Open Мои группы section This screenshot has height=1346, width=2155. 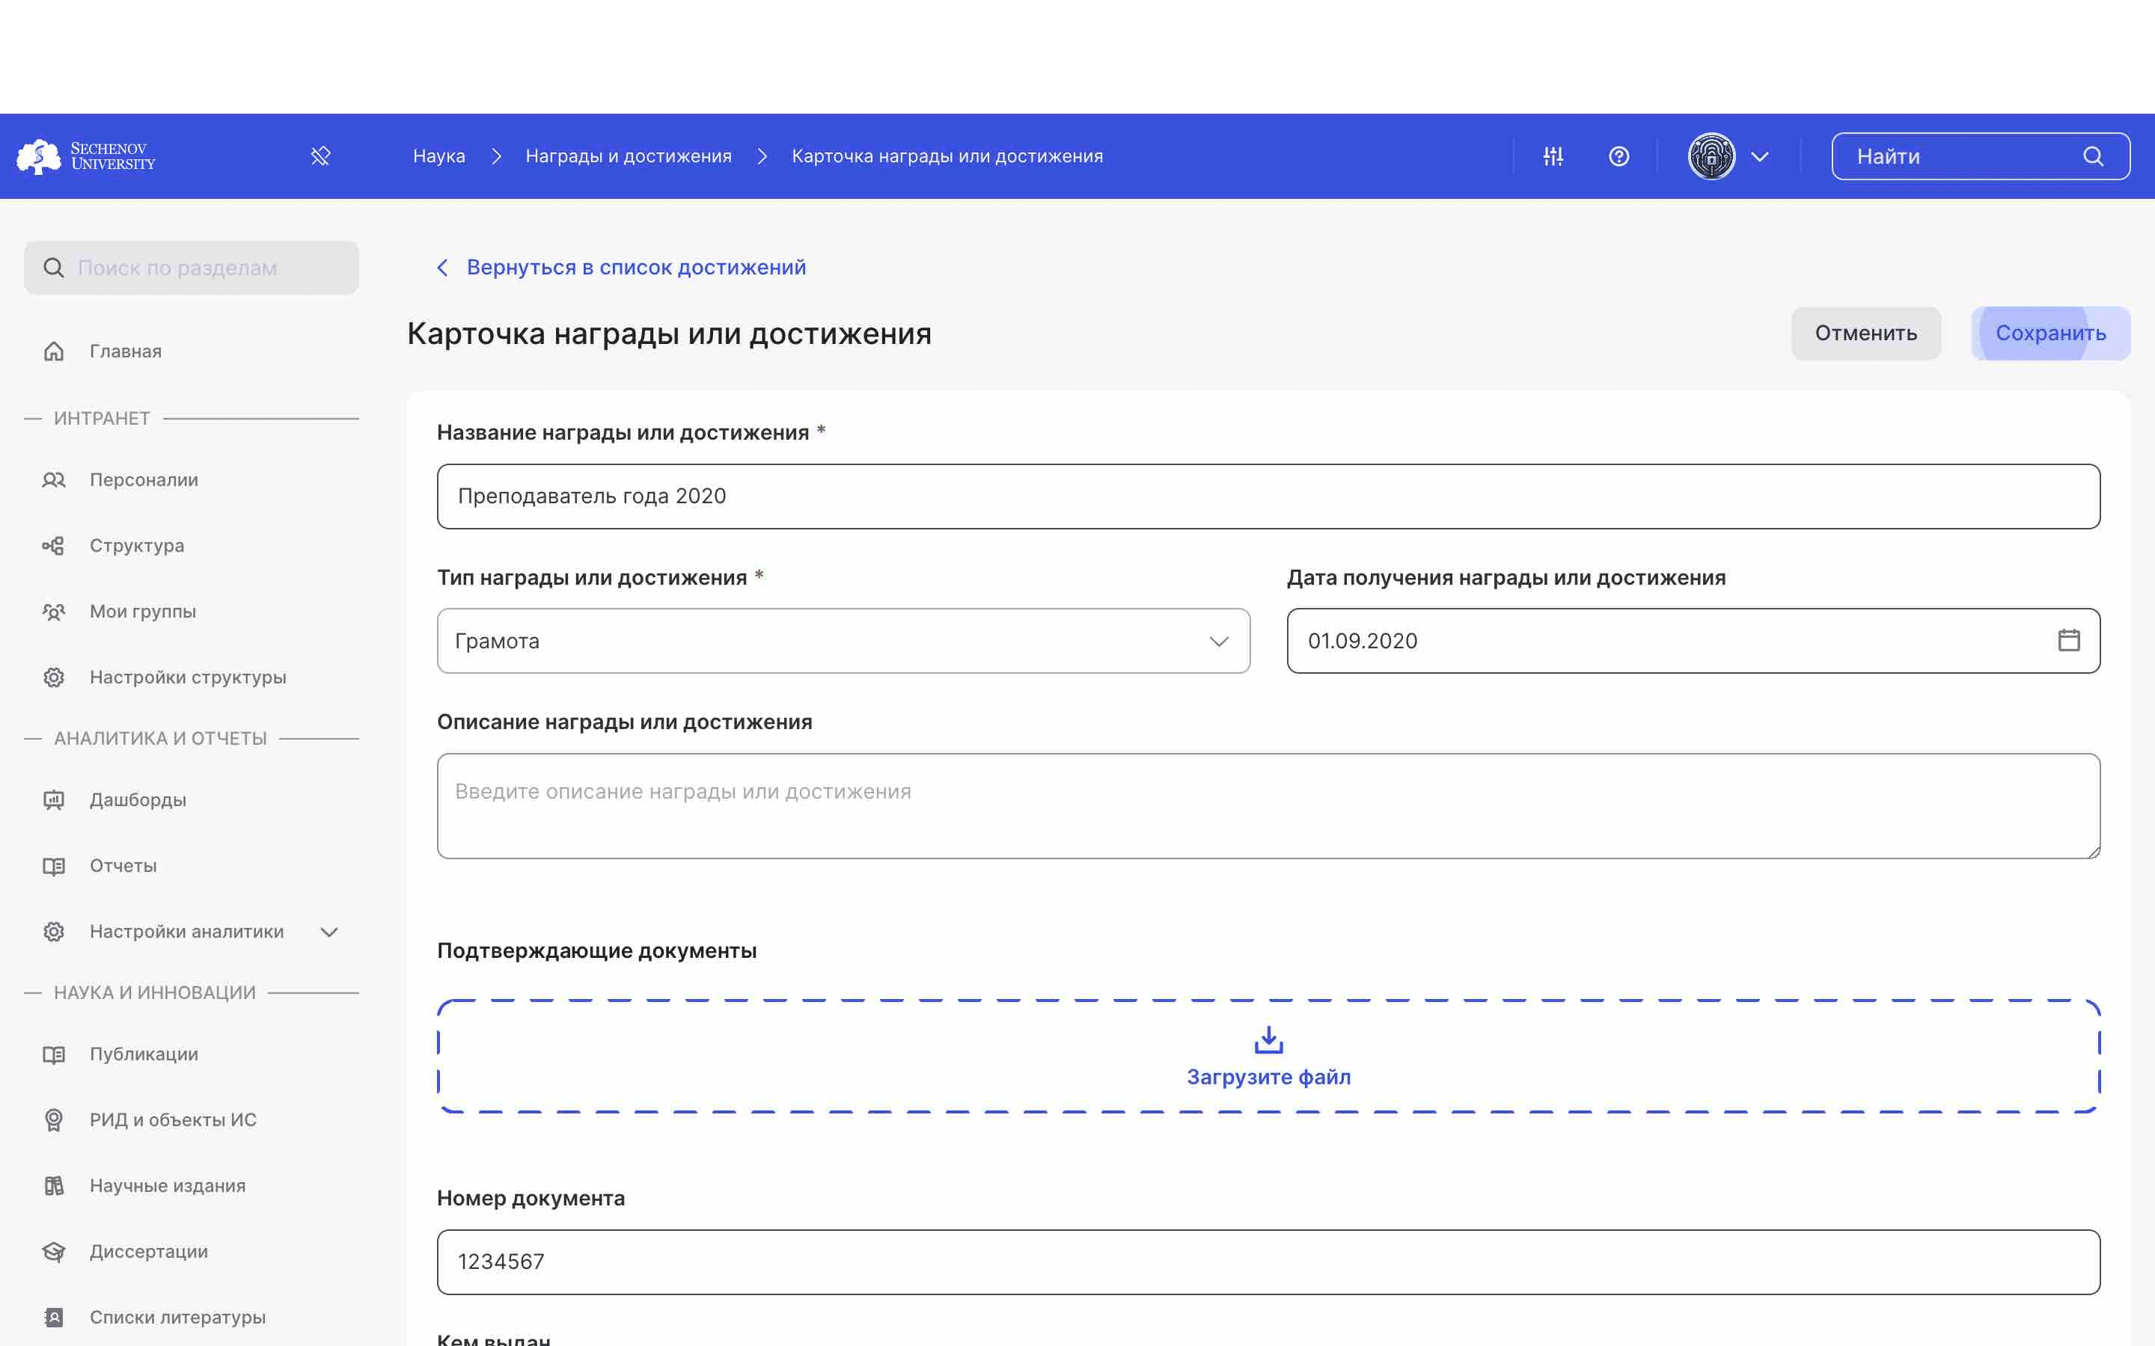(x=142, y=612)
